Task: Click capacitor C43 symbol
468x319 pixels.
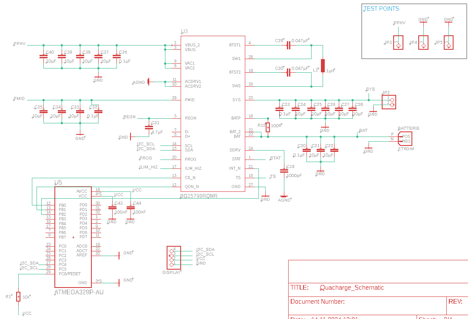Action: pyautogui.click(x=112, y=208)
